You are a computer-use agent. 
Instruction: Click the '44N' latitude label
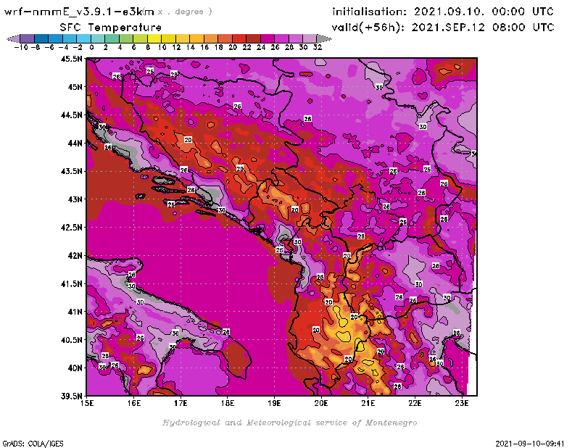coord(75,143)
